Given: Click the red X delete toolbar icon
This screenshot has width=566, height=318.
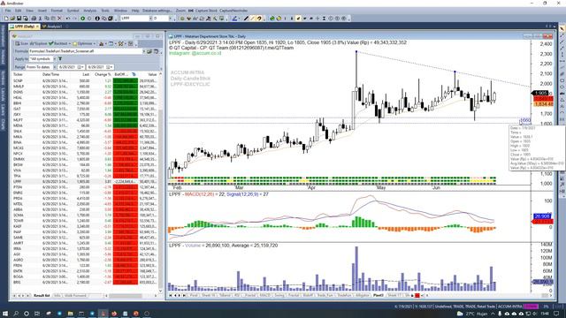Looking at the screenshot, I should point(59,19).
